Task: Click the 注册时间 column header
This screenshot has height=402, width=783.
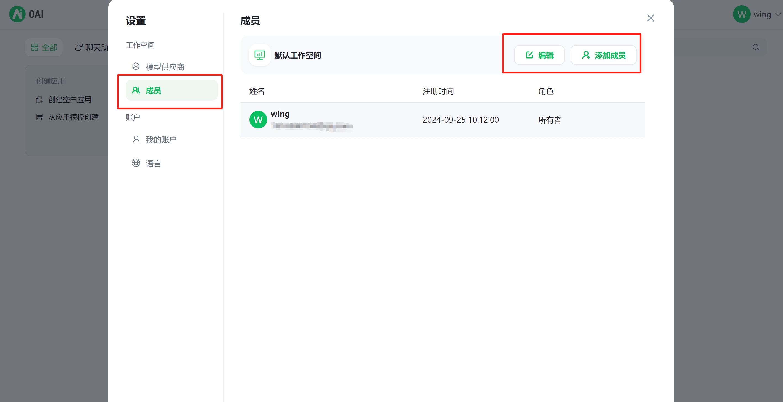Action: (x=438, y=91)
